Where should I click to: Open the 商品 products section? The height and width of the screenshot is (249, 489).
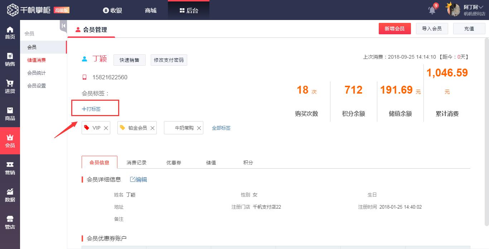(x=10, y=114)
